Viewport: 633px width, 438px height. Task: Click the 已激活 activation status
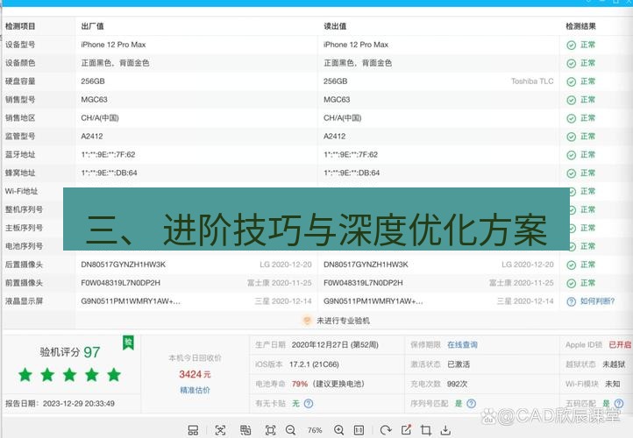(x=459, y=364)
